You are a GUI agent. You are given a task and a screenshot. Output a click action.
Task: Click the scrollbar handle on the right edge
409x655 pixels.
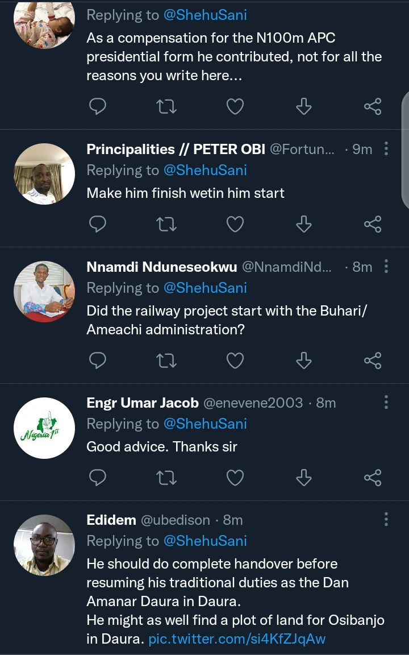click(x=404, y=149)
